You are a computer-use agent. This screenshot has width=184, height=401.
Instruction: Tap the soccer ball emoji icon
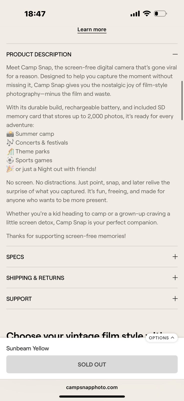click(x=10, y=160)
